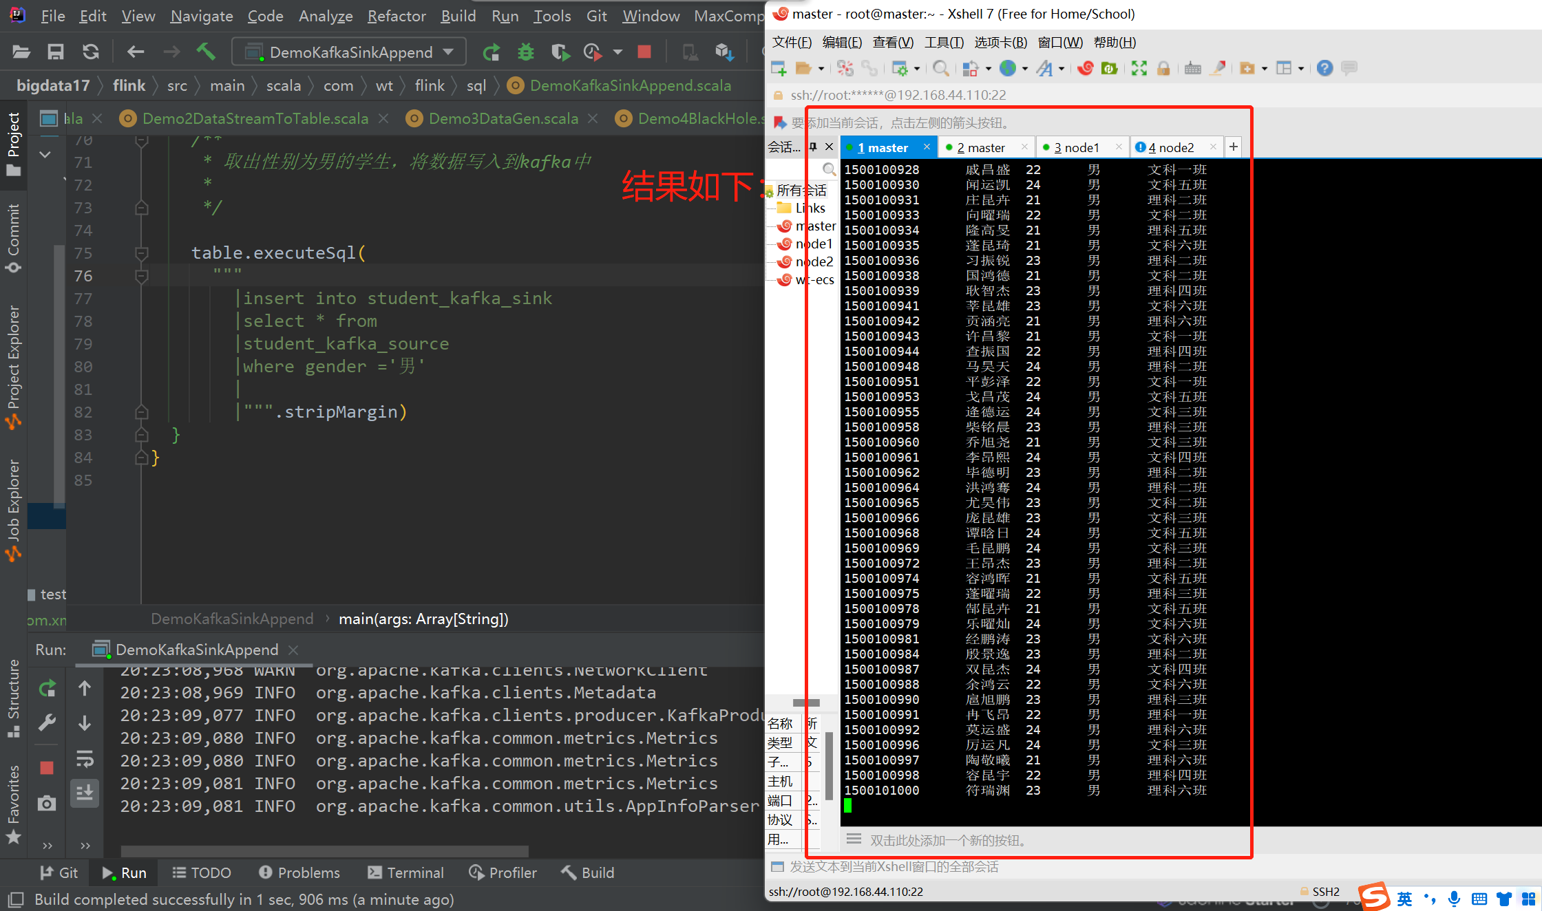This screenshot has height=911, width=1542.
Task: Open the Terminal tool window
Action: pyautogui.click(x=406, y=872)
